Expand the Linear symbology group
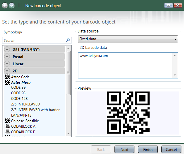The width and height of the screenshot is (184, 154). coord(7,64)
